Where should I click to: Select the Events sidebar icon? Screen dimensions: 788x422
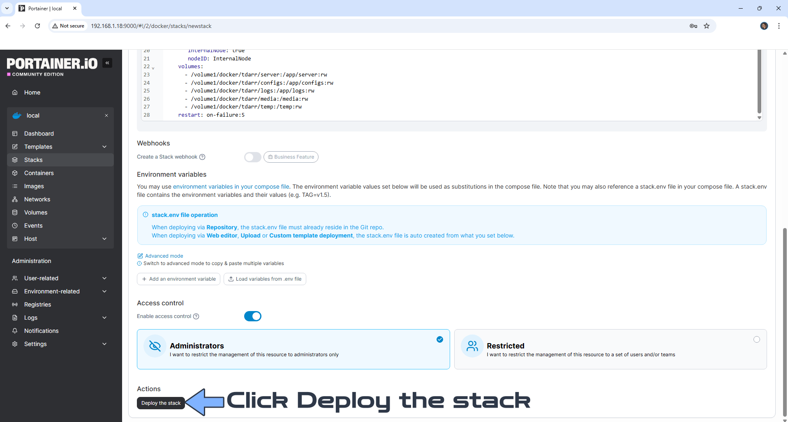point(15,226)
